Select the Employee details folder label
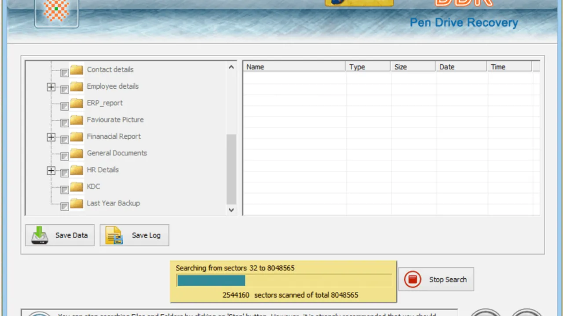Viewport: 563px width, 316px height. [113, 86]
